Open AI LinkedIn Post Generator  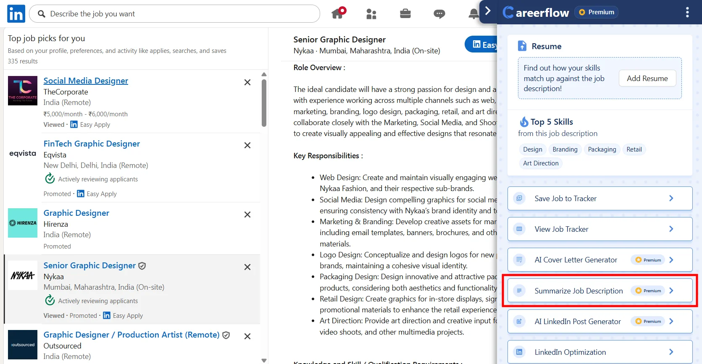(600, 322)
